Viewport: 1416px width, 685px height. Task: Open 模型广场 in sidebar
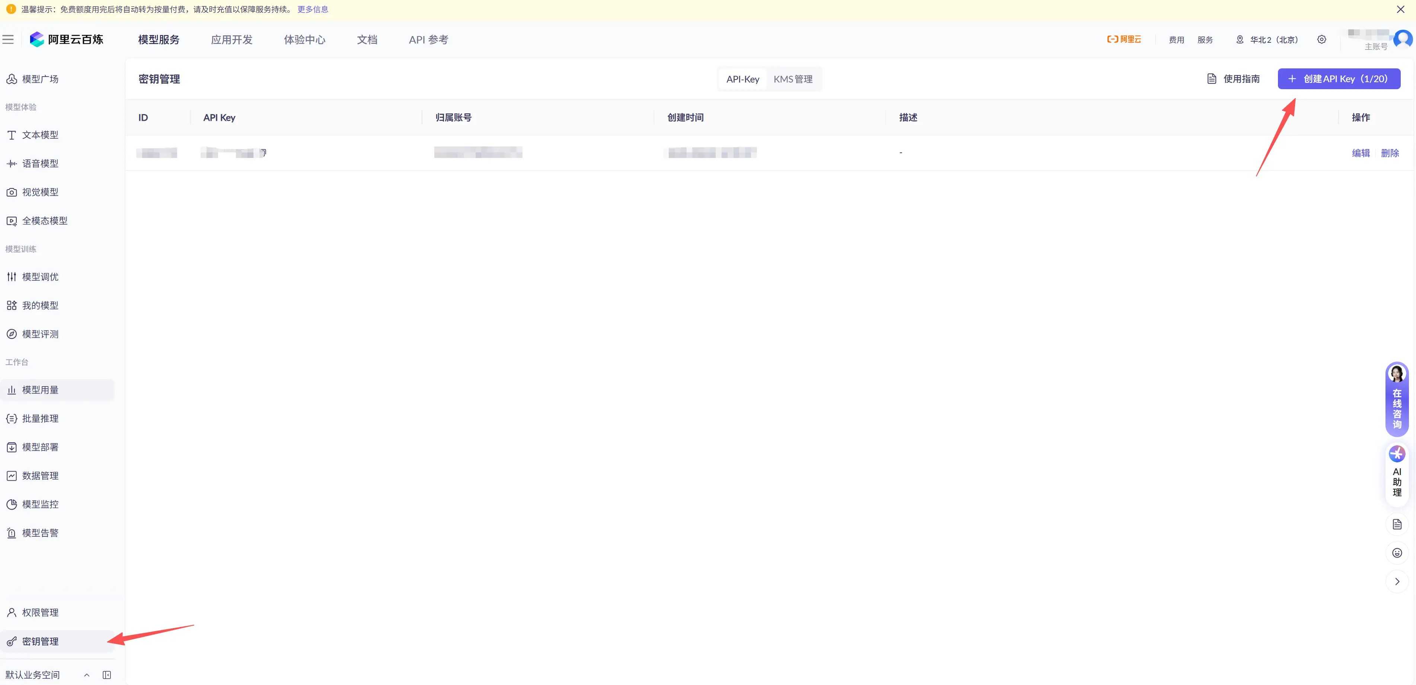(x=40, y=79)
